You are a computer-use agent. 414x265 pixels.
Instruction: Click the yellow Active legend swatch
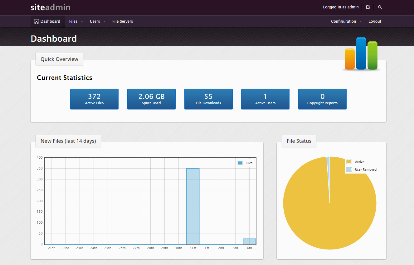tap(350, 162)
